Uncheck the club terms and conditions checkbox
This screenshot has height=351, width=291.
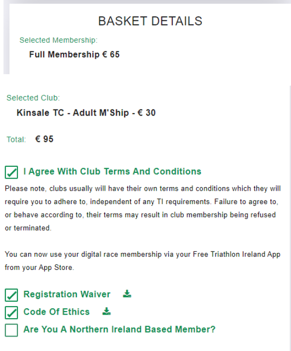[x=11, y=172]
